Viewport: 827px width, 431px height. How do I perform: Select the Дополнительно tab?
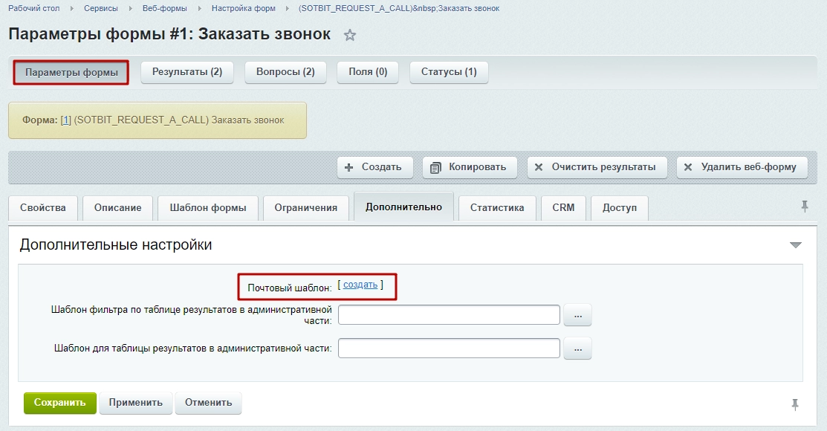pos(404,207)
